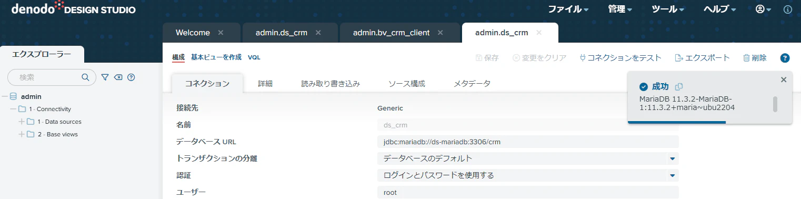The width and height of the screenshot is (801, 199).
Task: Copy the success message with copy icon
Action: tap(678, 86)
